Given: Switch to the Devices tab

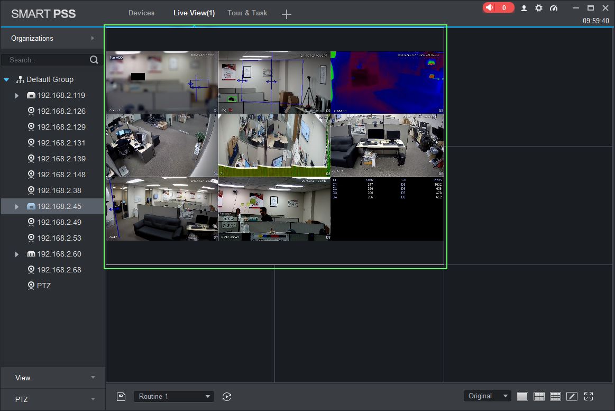Looking at the screenshot, I should pos(141,13).
